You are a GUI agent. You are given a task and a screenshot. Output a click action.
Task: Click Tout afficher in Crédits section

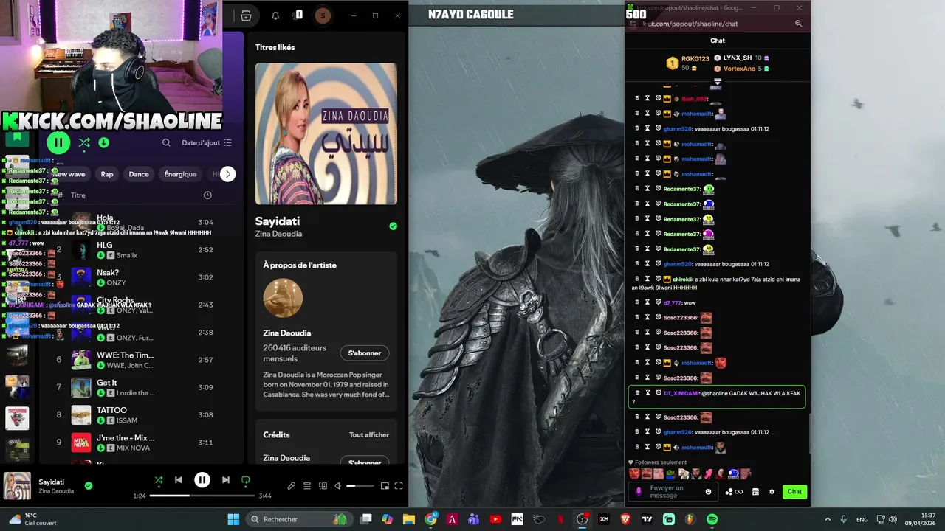pos(369,435)
